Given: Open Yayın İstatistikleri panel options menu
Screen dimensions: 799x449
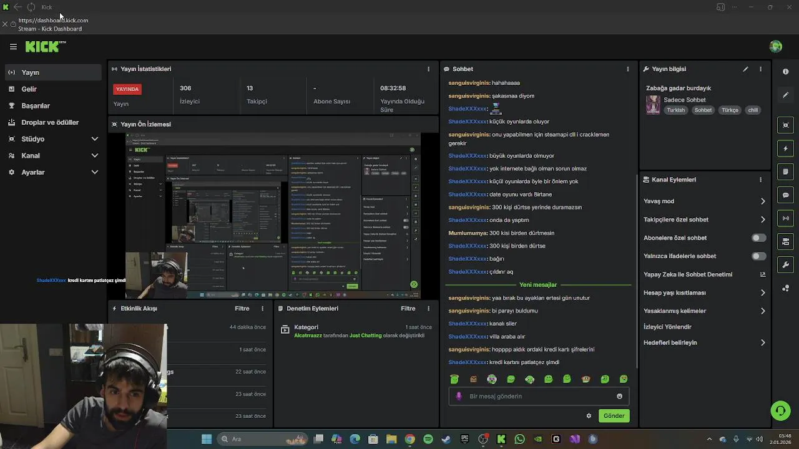Looking at the screenshot, I should click(428, 69).
